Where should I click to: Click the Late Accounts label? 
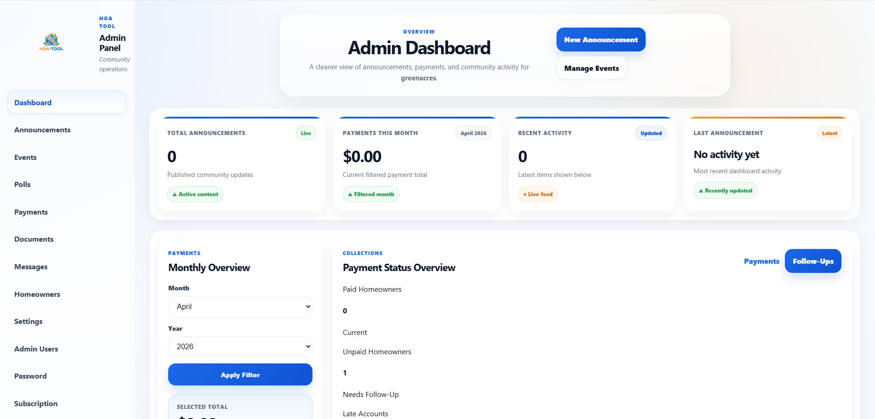coord(365,414)
